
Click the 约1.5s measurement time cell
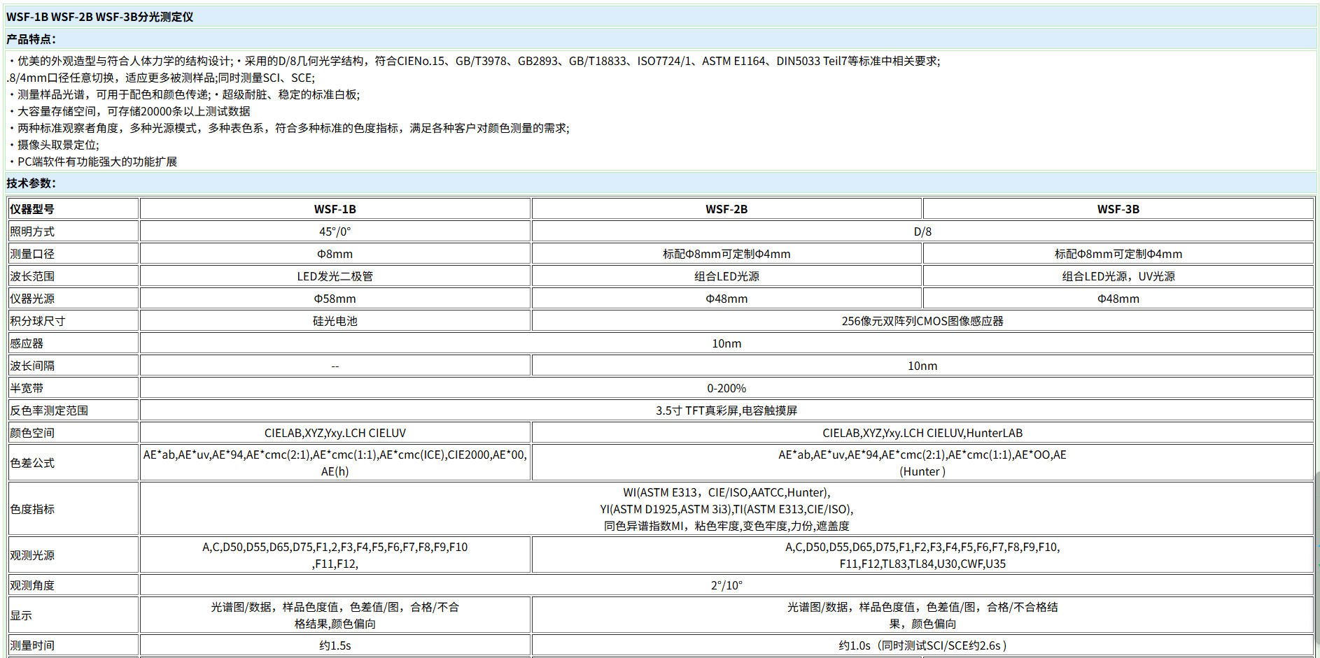[x=335, y=645]
